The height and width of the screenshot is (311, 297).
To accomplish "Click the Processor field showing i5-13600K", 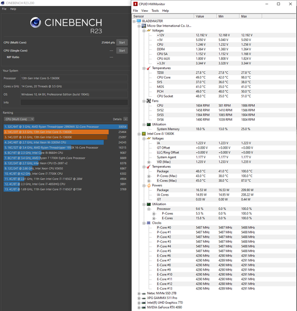I will pyautogui.click(x=74, y=78).
